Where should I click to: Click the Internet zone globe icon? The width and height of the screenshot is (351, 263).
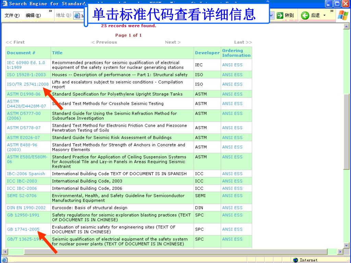click(x=295, y=260)
